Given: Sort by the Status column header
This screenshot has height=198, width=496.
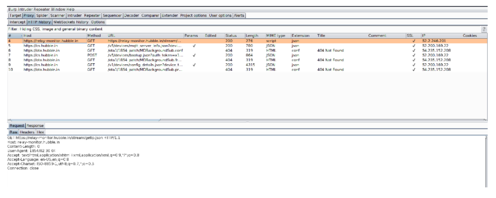Looking at the screenshot, I should (235, 36).
